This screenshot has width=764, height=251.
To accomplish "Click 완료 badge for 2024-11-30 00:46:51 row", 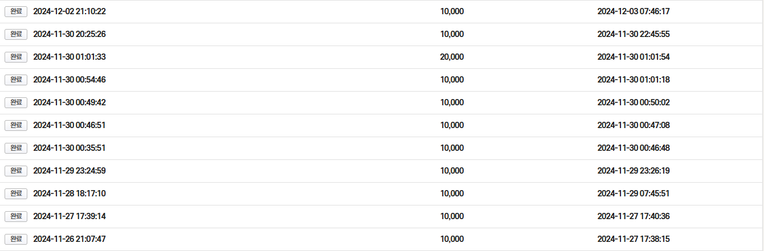I will coord(16,125).
